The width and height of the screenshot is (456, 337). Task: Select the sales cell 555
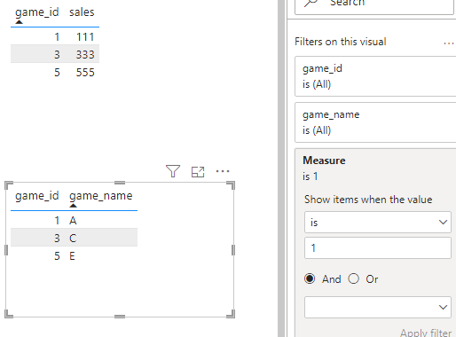(x=85, y=73)
